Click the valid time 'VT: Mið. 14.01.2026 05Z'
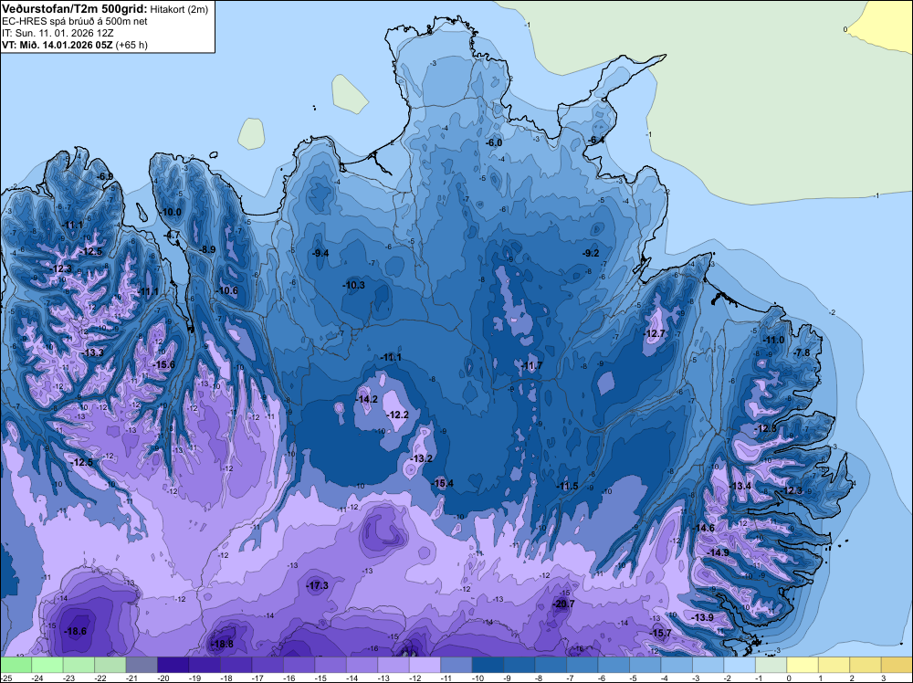Viewport: 913px width, 683px height. coord(58,45)
